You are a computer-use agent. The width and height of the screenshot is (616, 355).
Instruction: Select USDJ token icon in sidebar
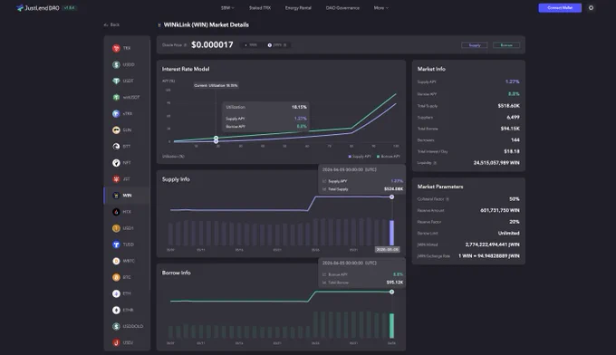pyautogui.click(x=116, y=342)
